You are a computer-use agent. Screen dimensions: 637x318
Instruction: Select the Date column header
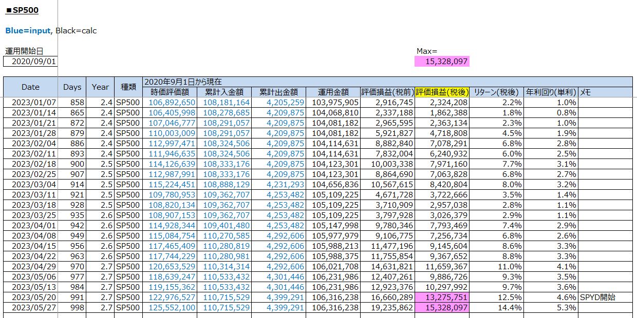coord(30,87)
